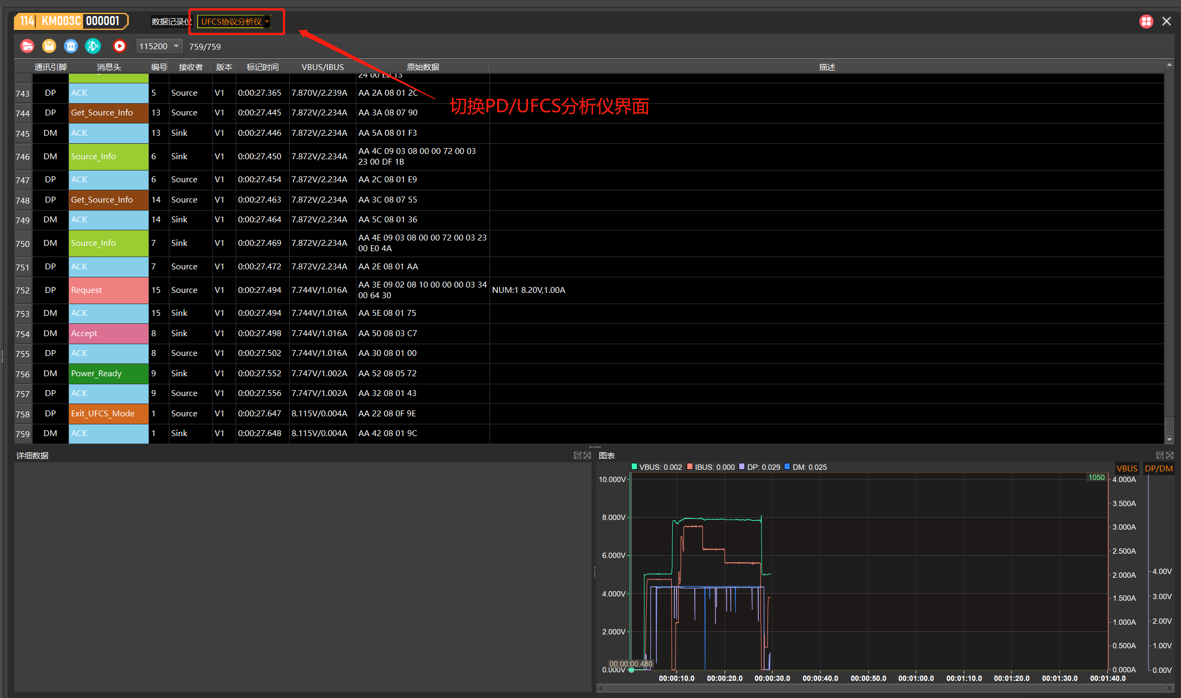The height and width of the screenshot is (698, 1181).
Task: Click the VBUS/IBUS column header
Action: pos(323,67)
